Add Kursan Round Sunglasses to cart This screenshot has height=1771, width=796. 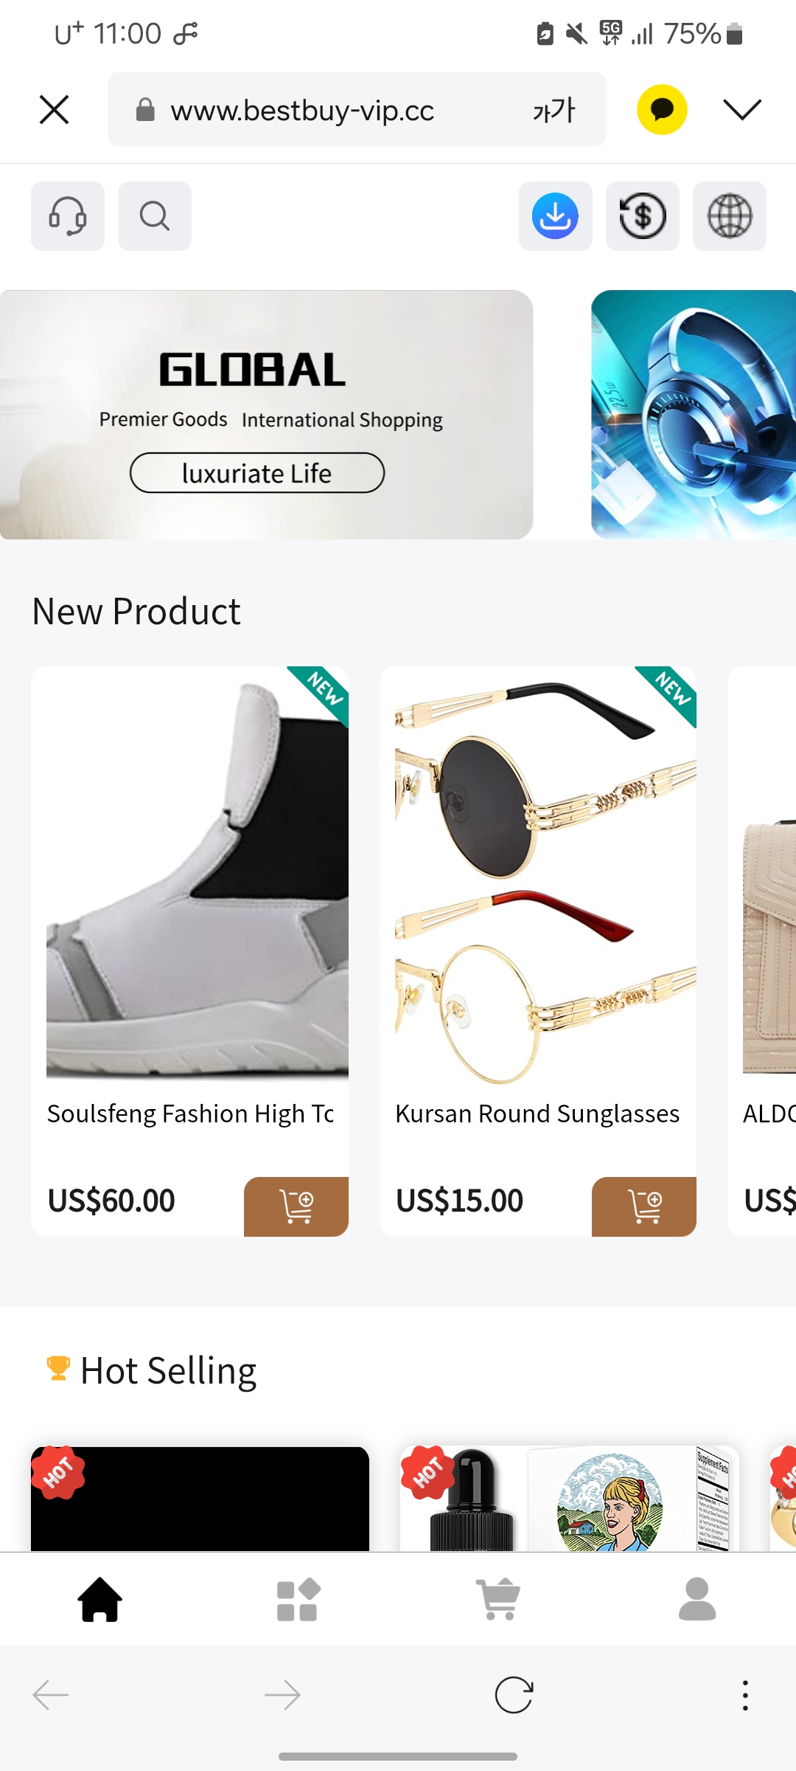644,1206
